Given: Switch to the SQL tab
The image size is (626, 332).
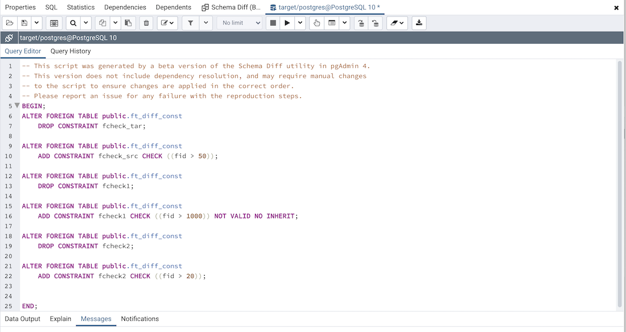Looking at the screenshot, I should [x=51, y=7].
